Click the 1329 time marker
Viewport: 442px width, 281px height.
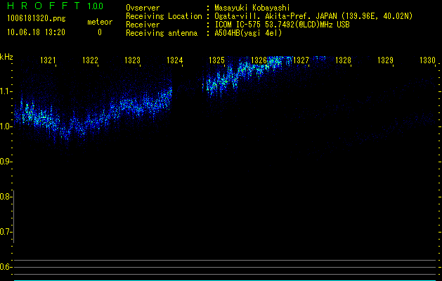(385, 60)
